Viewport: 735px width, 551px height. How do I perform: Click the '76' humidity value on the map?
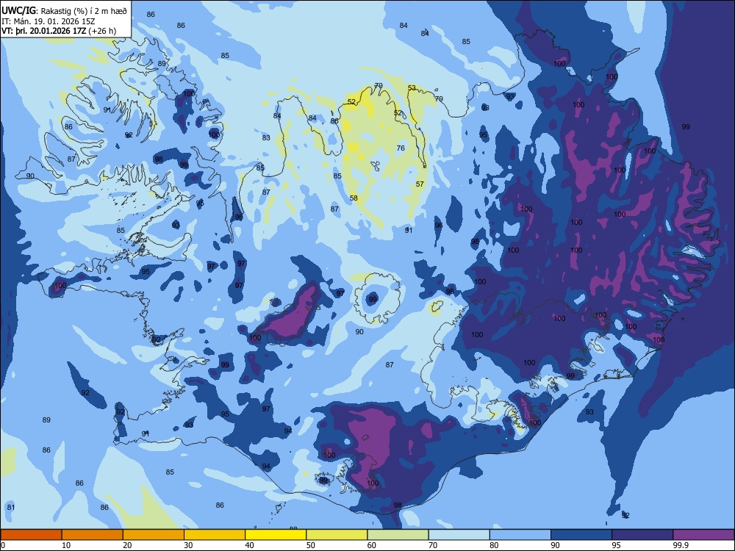pyautogui.click(x=401, y=148)
